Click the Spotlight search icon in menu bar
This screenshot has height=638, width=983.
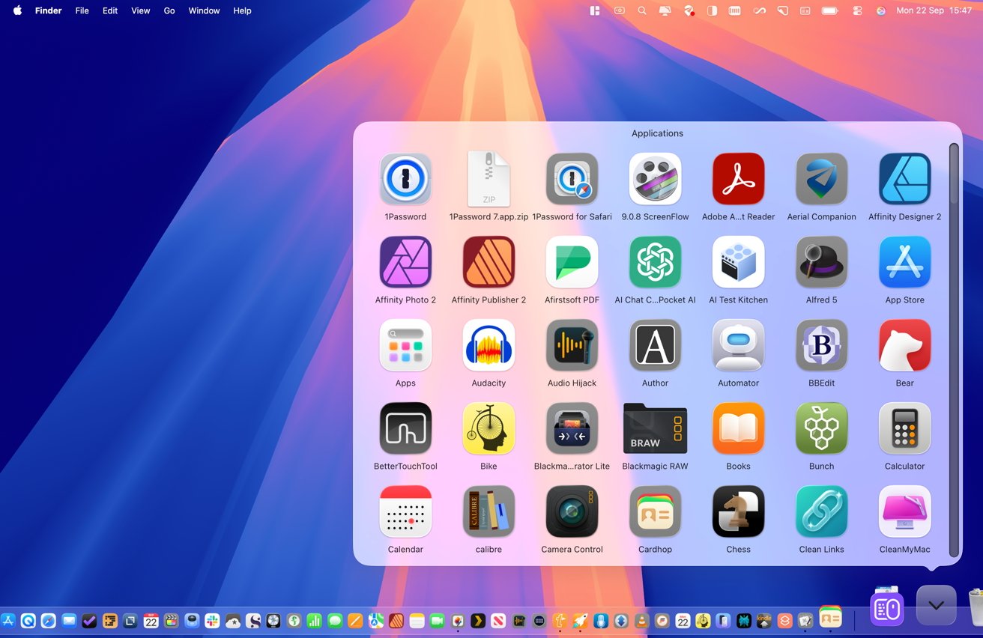pos(642,10)
